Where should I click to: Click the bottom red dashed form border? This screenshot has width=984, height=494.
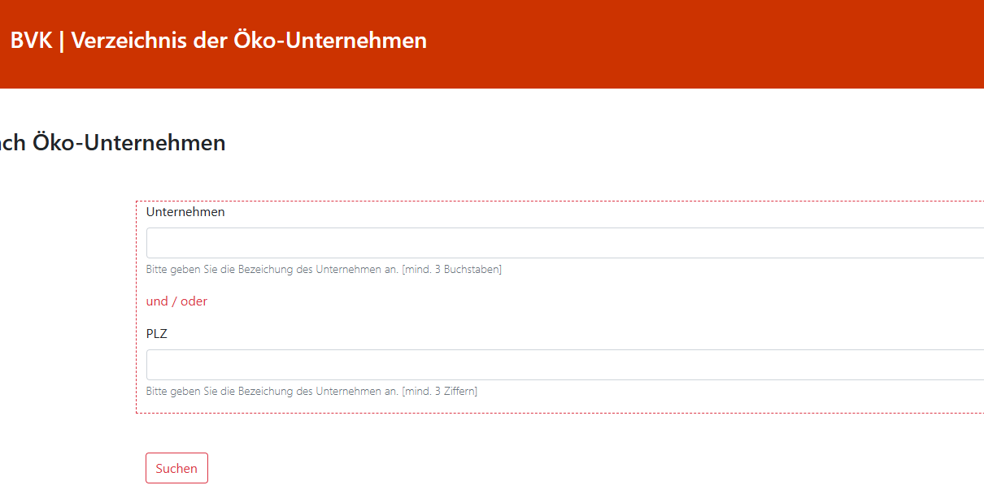(x=559, y=414)
